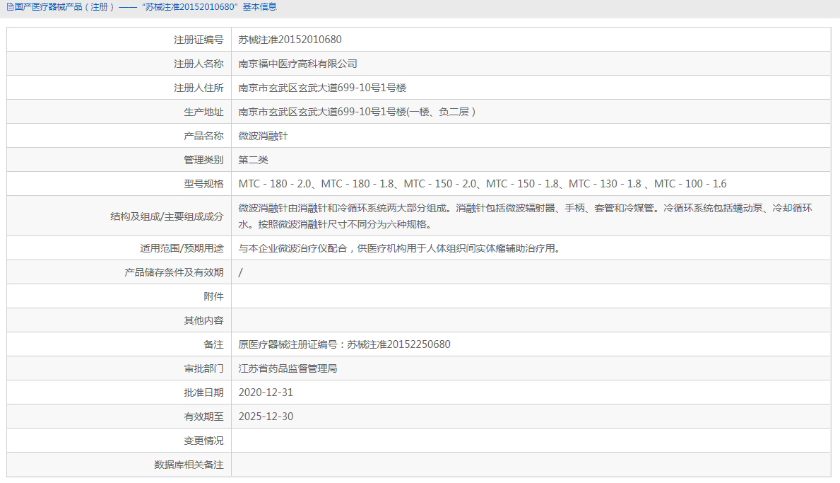Click the product name 微波消融针
The image size is (840, 483).
[x=262, y=135]
